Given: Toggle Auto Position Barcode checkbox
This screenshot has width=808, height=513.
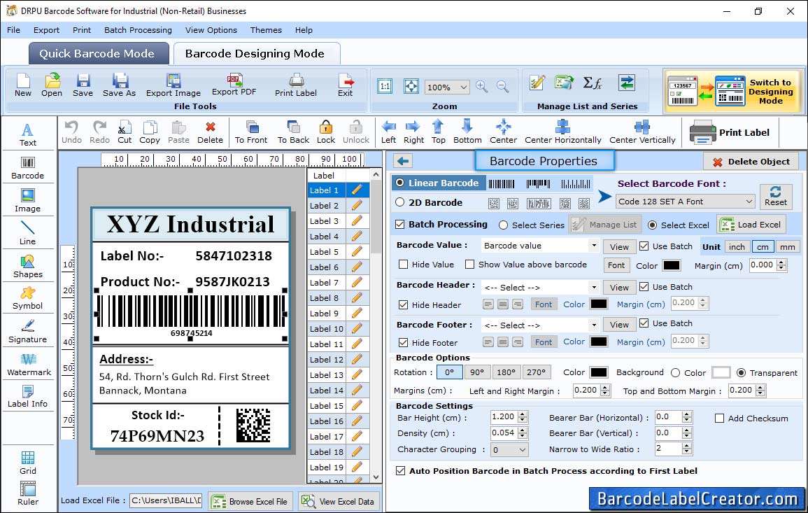Looking at the screenshot, I should (400, 471).
